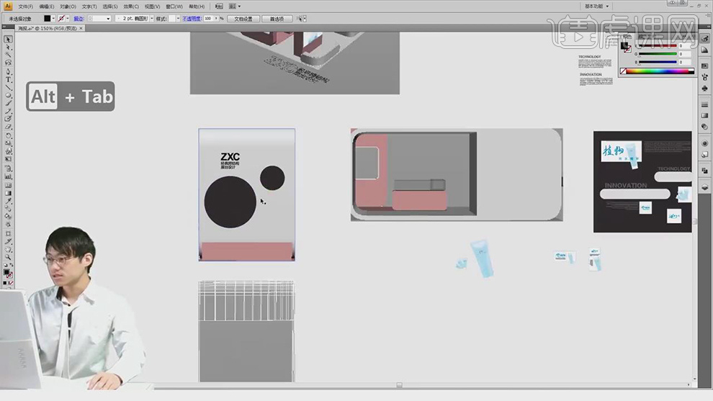Open the Stroke panel icon
The height and width of the screenshot is (401, 713).
point(704,104)
